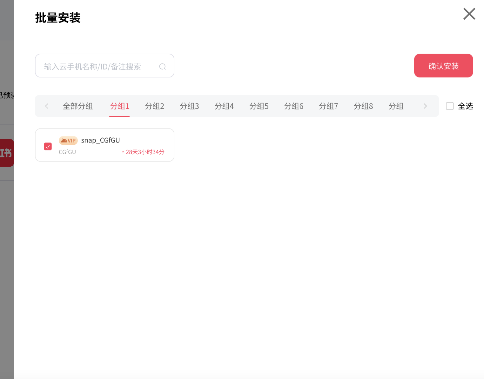Click the VIP badge on snap_CGfGU
This screenshot has height=379, width=484.
point(68,140)
